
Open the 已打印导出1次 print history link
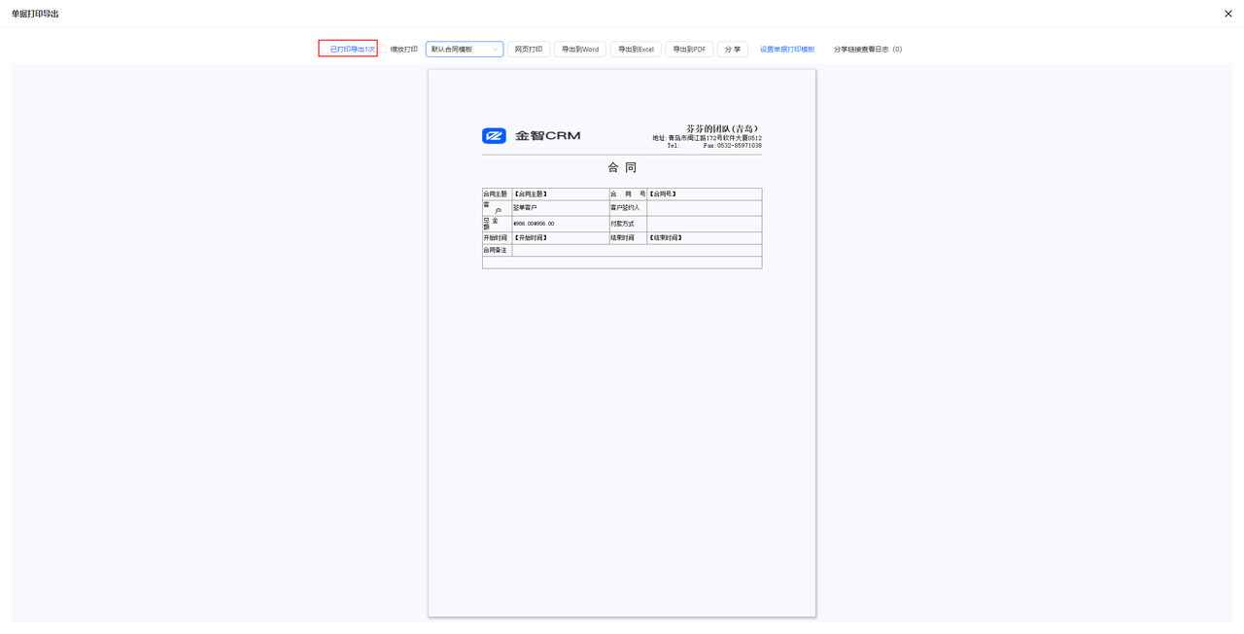pos(352,49)
